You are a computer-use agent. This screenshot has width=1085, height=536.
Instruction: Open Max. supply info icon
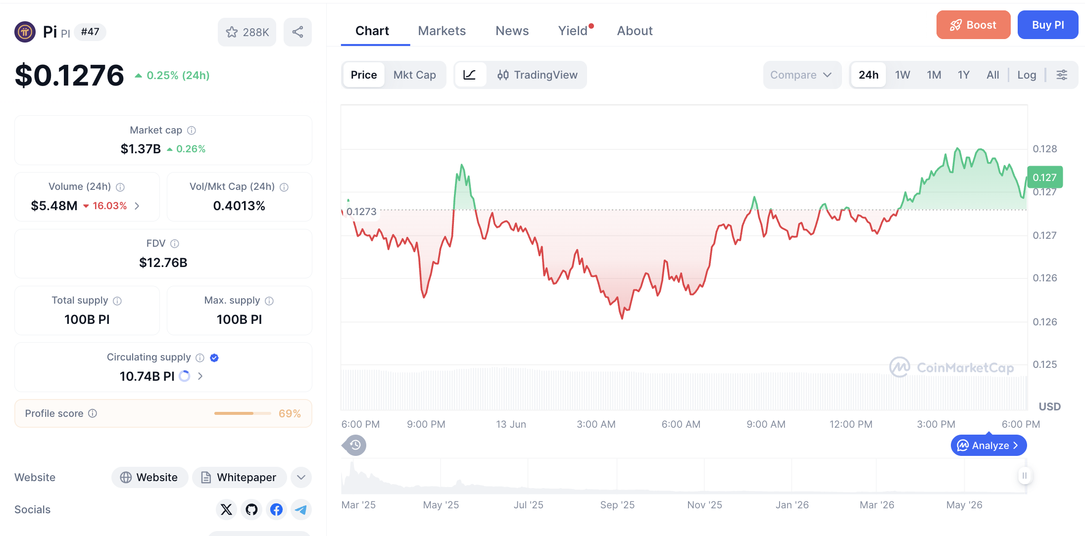coord(269,301)
